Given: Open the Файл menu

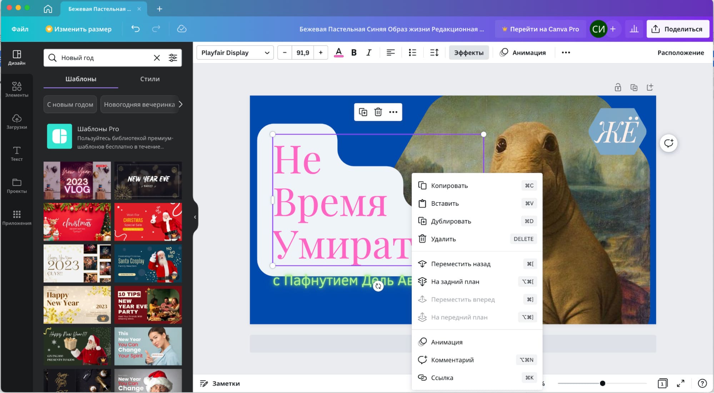Looking at the screenshot, I should coord(20,29).
